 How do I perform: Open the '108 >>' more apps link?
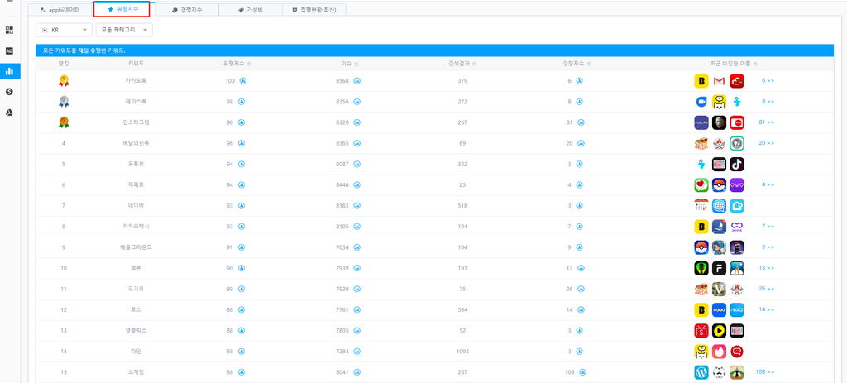tap(765, 372)
